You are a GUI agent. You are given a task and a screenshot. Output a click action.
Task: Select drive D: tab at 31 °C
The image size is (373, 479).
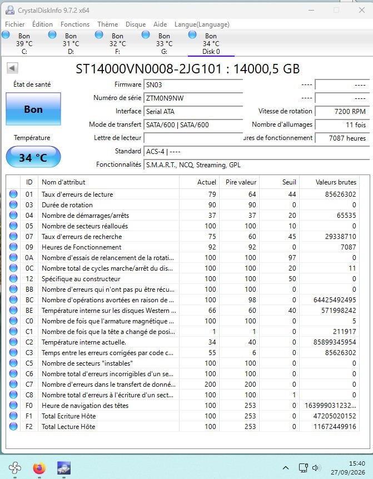pyautogui.click(x=71, y=43)
